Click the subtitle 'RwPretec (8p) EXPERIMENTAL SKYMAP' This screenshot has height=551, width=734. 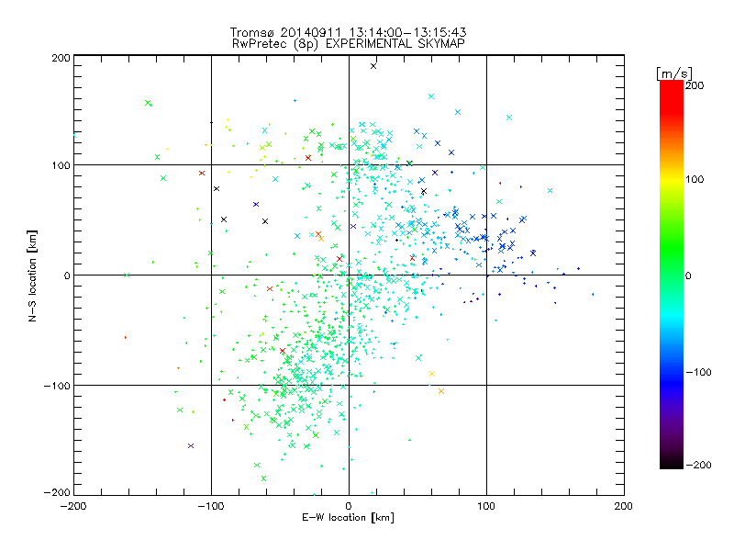(348, 43)
